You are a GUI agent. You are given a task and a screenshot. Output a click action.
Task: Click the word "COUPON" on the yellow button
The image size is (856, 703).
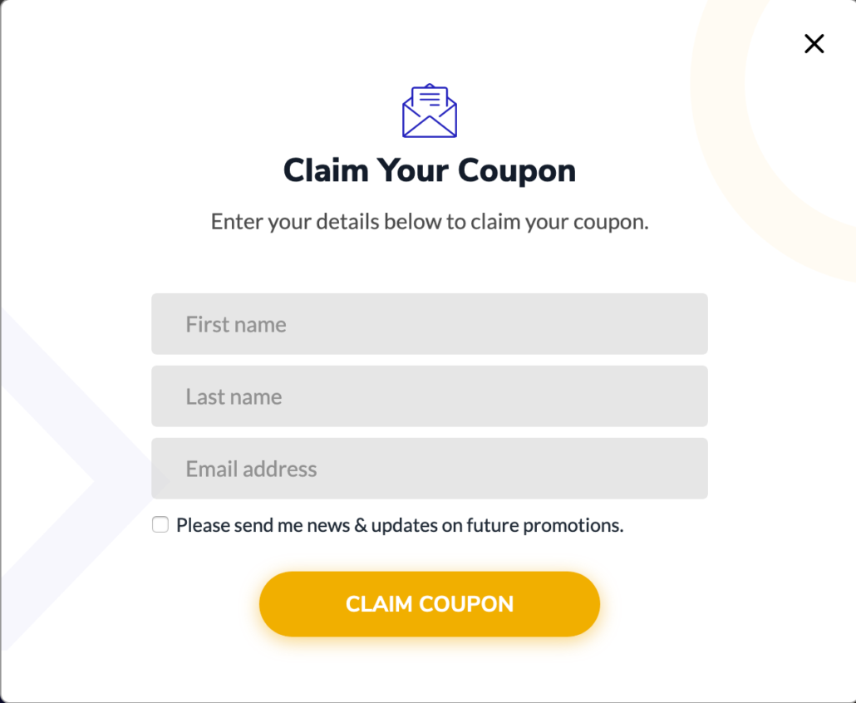(466, 604)
